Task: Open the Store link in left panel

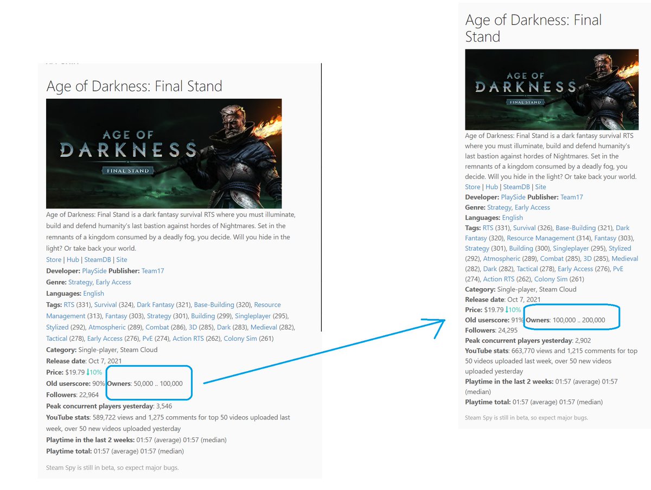Action: (x=54, y=259)
